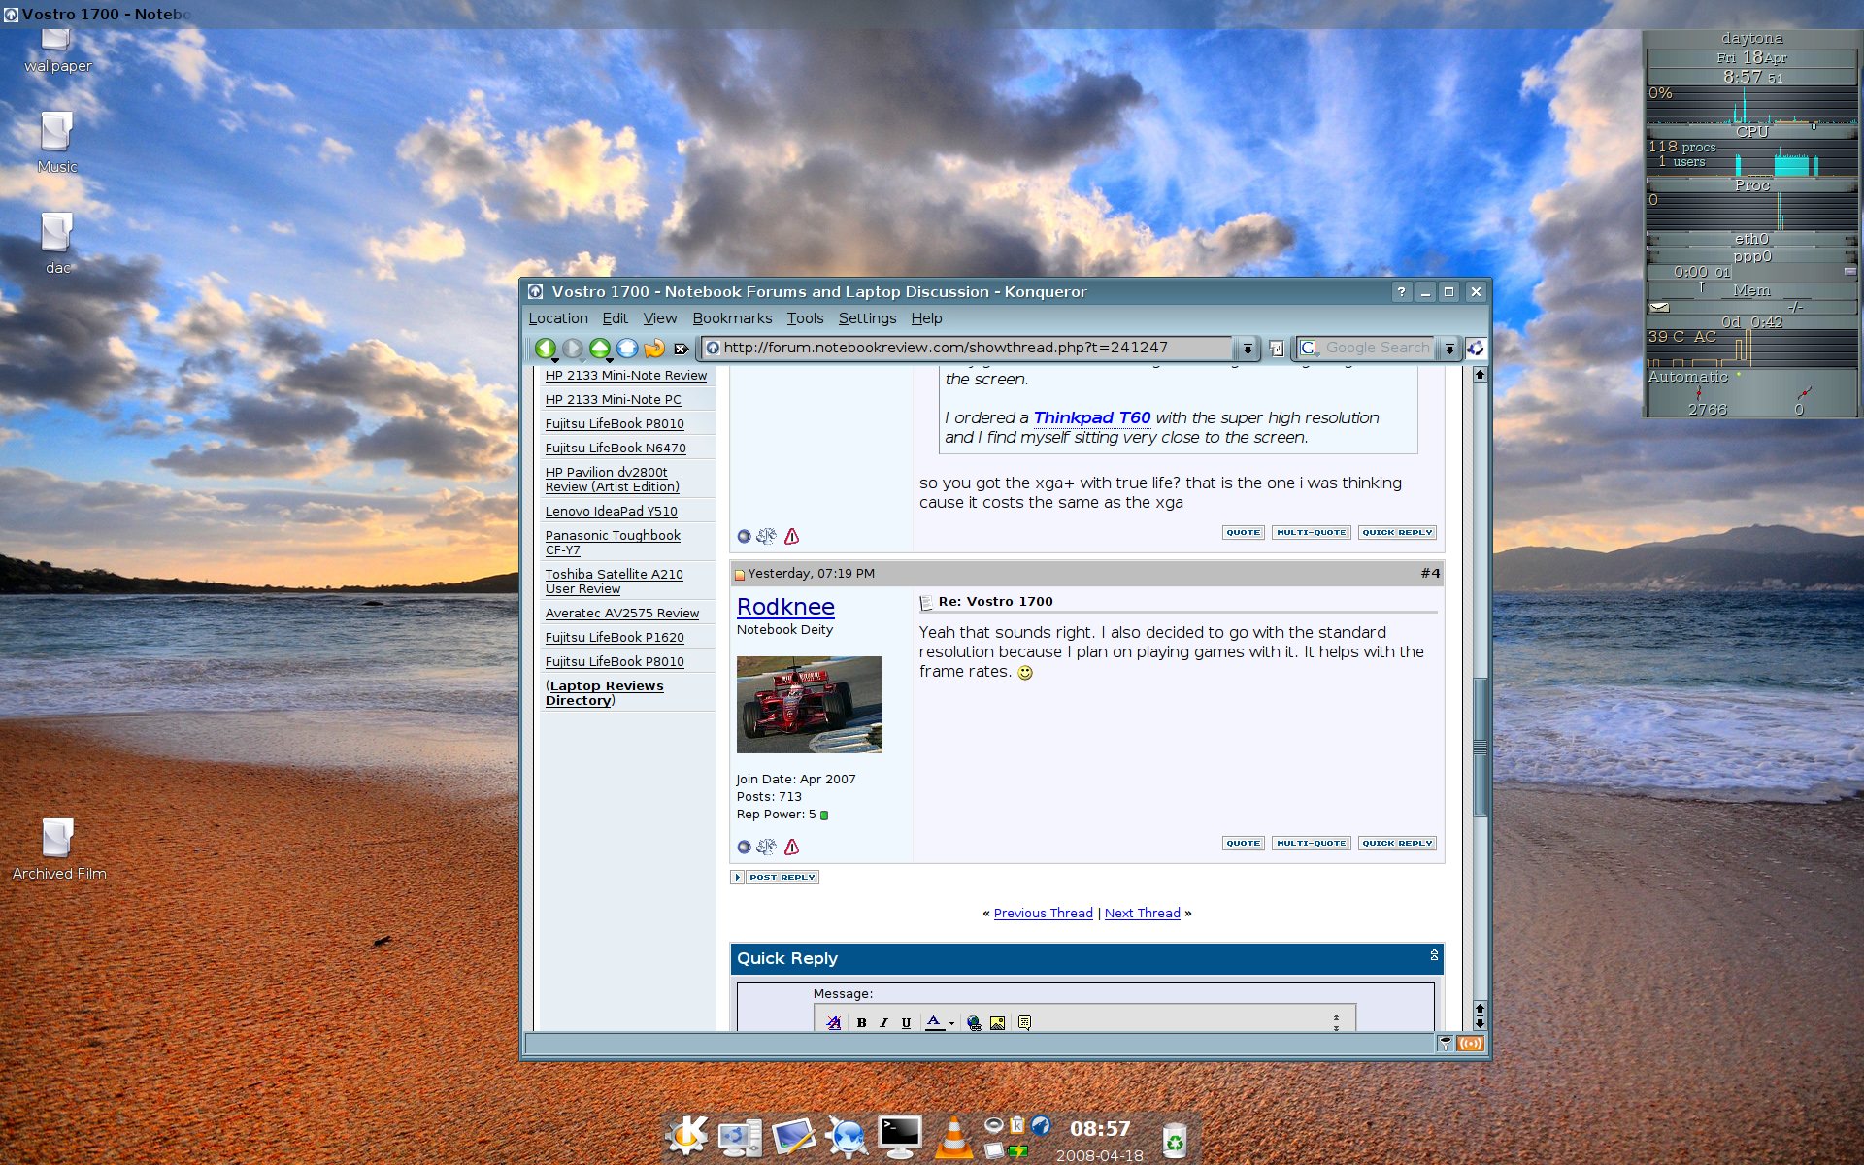Open Averatec AV2575 Review link
Image resolution: width=1864 pixels, height=1165 pixels.
621,614
